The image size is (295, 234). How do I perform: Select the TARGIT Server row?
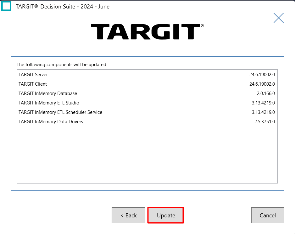(x=147, y=74)
